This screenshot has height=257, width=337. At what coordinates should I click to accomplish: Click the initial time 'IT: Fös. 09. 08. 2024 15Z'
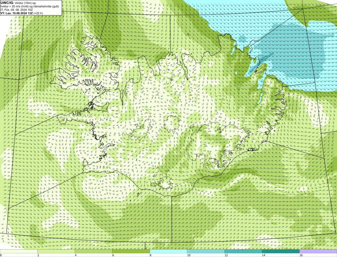point(17,10)
